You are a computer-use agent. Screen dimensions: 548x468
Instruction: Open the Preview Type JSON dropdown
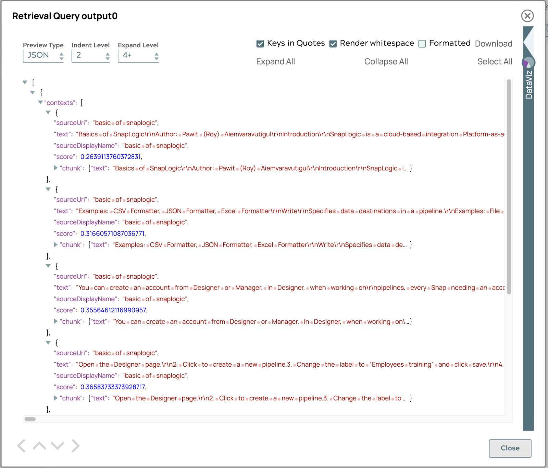43,55
